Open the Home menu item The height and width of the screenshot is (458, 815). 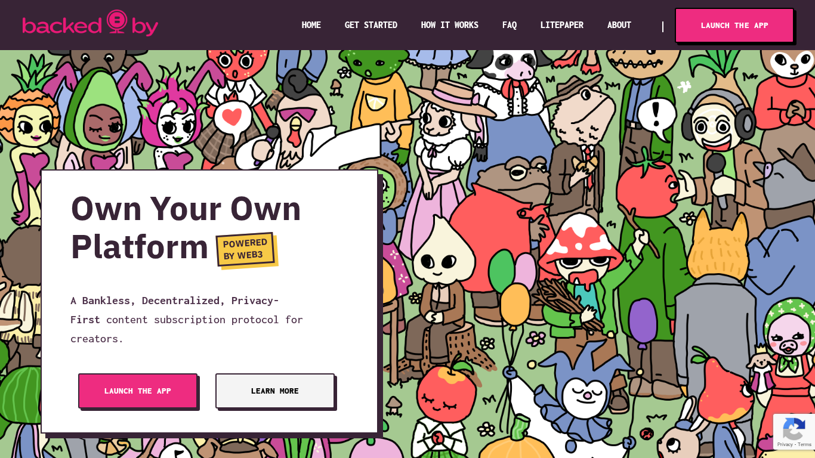(x=311, y=25)
